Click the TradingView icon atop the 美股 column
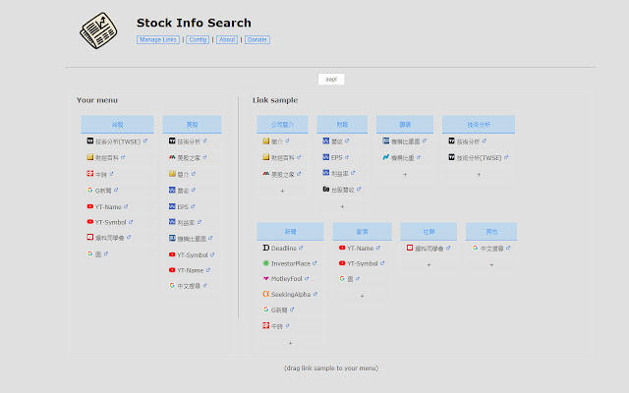 point(172,140)
